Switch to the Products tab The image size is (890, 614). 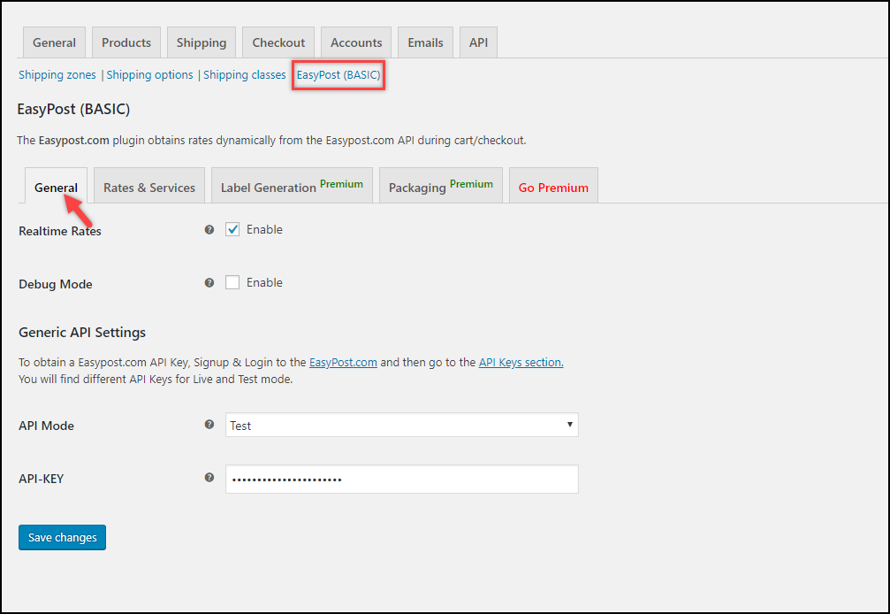pos(126,42)
